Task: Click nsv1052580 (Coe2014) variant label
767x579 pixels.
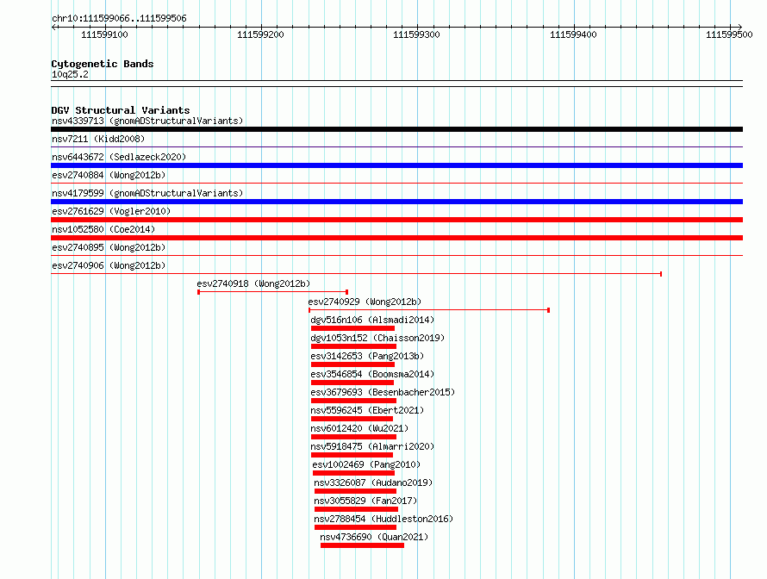Action: (x=103, y=229)
